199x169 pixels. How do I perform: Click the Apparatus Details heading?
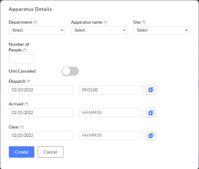(x=30, y=9)
